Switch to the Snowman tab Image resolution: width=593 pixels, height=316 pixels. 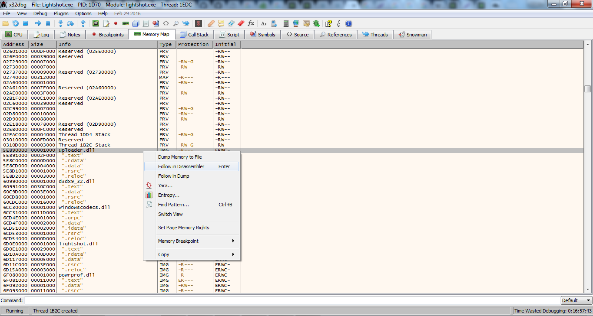[412, 35]
